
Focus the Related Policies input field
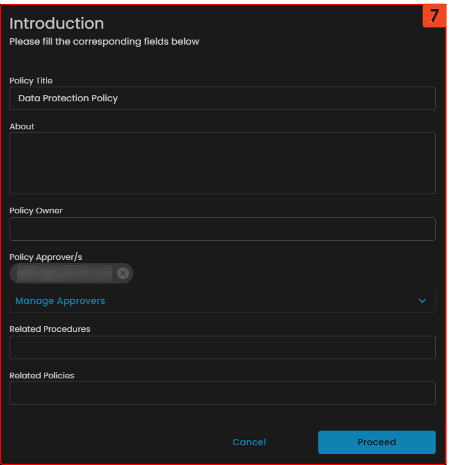222,394
